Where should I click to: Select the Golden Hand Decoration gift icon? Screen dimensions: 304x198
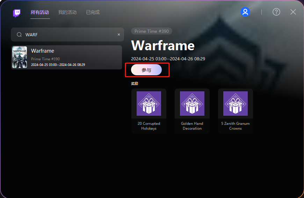point(192,104)
